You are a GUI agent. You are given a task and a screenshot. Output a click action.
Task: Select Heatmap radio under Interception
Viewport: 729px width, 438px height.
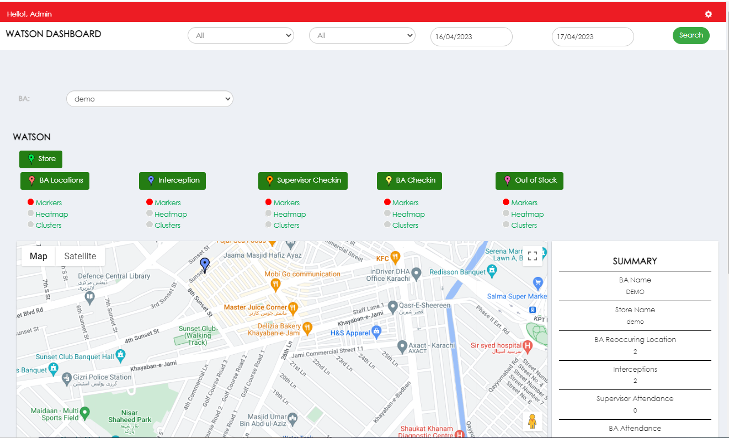pos(150,213)
